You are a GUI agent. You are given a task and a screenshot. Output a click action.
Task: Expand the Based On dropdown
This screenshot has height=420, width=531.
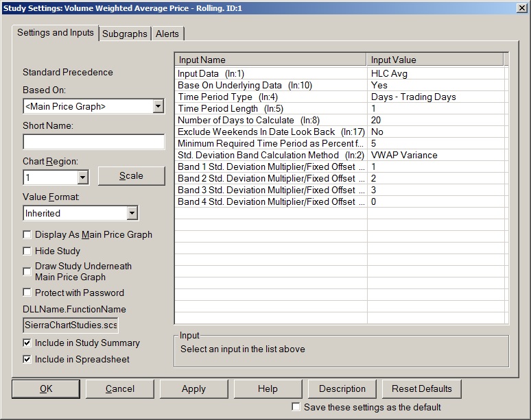pyautogui.click(x=158, y=106)
